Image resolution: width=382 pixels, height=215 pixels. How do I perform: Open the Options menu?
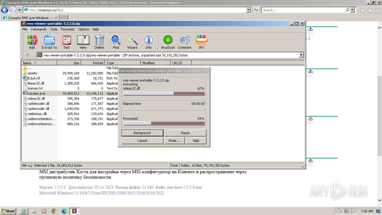point(84,29)
